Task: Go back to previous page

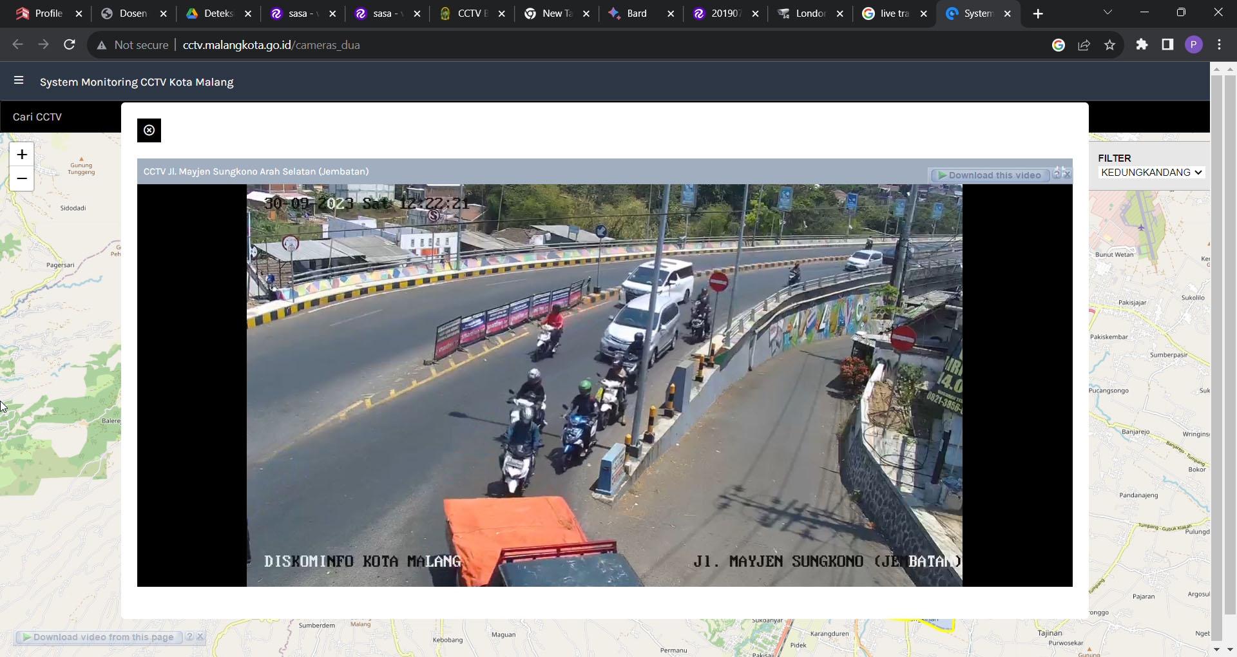Action: [17, 44]
